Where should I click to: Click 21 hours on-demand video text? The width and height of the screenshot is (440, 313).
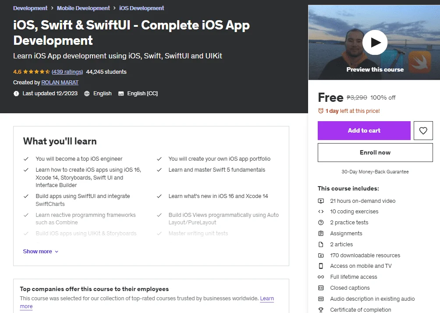[363, 201]
